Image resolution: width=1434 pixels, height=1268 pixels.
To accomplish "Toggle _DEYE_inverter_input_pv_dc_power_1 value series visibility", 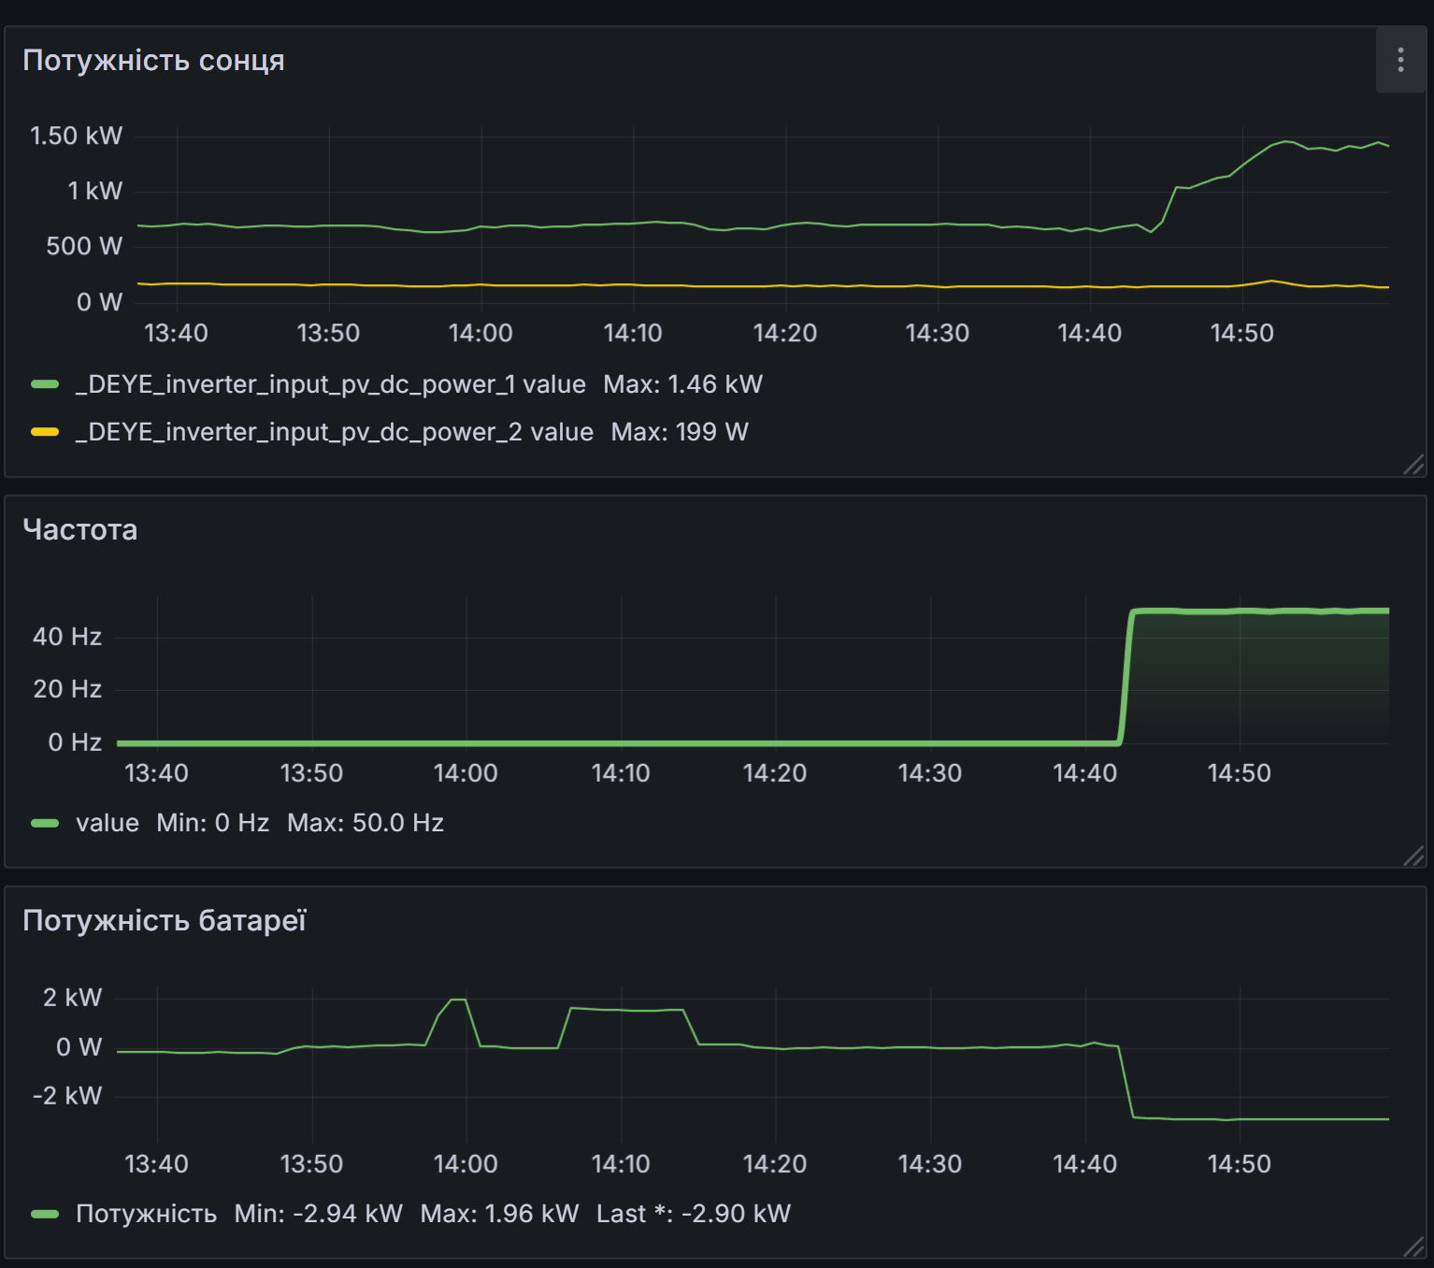I will tap(330, 384).
